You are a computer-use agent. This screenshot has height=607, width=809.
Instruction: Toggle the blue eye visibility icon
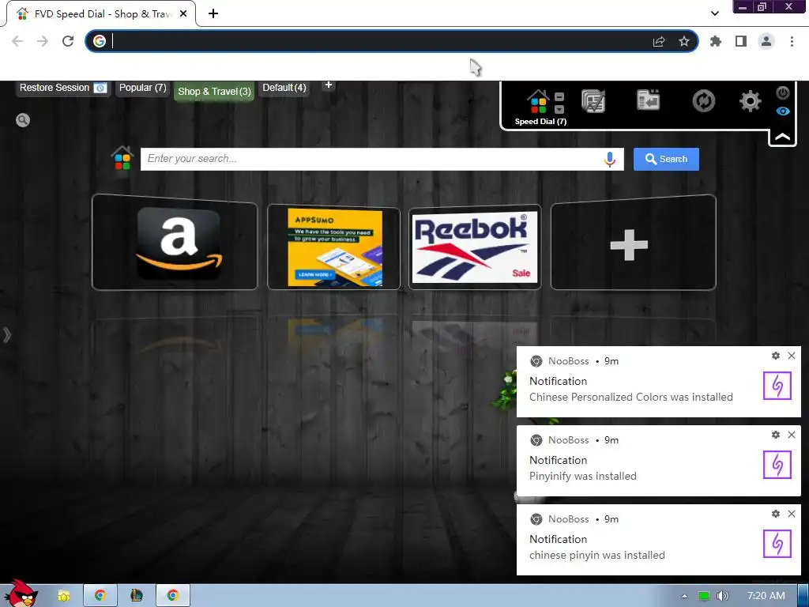783,111
